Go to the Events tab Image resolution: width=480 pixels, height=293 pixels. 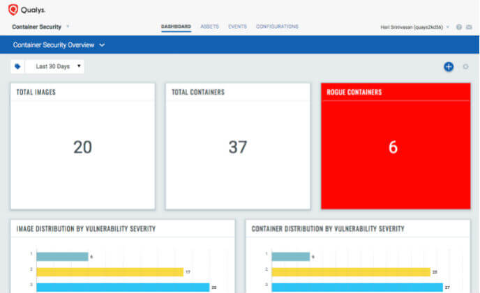click(x=237, y=26)
